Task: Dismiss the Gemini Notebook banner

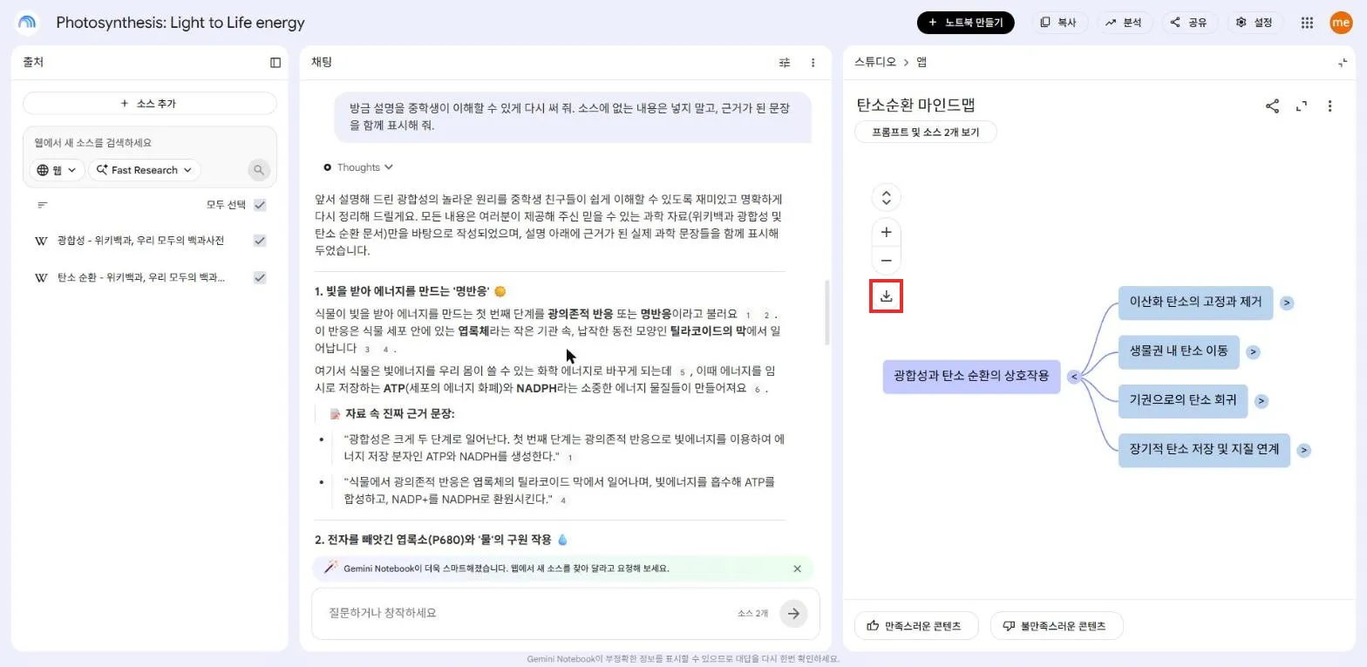Action: pyautogui.click(x=797, y=568)
